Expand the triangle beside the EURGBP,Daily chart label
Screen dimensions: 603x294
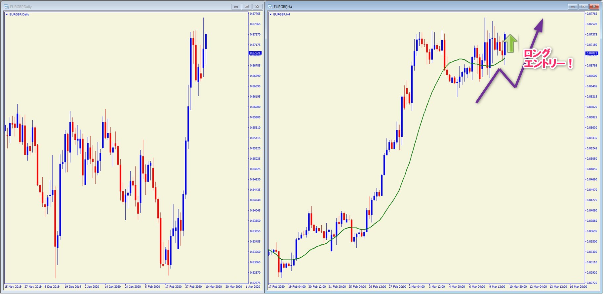pos(7,15)
